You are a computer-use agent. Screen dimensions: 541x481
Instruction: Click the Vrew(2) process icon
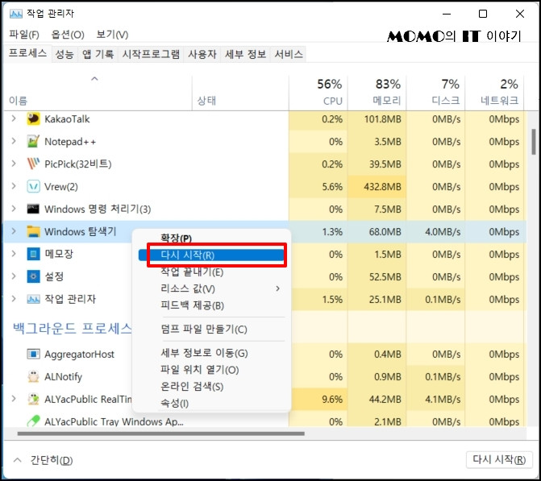pos(33,187)
